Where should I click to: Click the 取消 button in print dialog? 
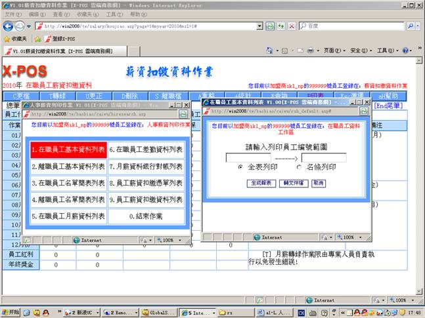tap(319, 184)
